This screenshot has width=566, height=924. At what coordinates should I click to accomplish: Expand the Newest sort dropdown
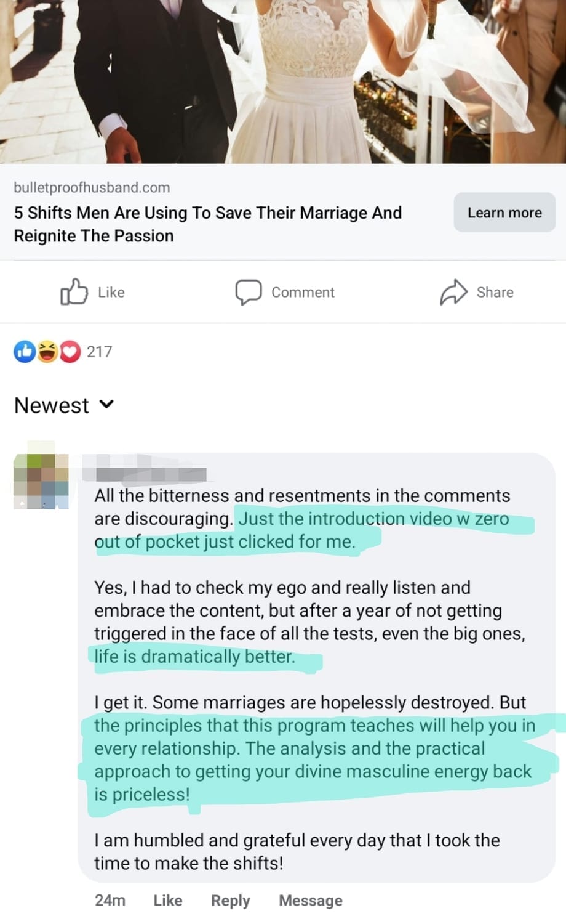click(64, 405)
